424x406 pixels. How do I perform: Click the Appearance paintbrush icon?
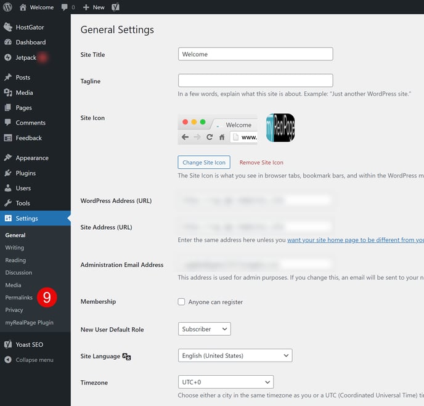pyautogui.click(x=8, y=158)
